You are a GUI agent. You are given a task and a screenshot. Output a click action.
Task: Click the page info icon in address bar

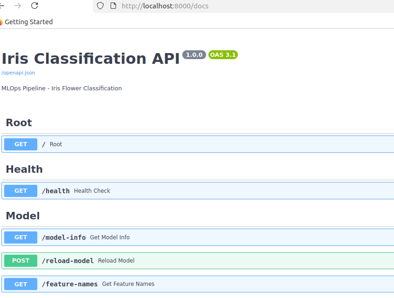tap(113, 6)
